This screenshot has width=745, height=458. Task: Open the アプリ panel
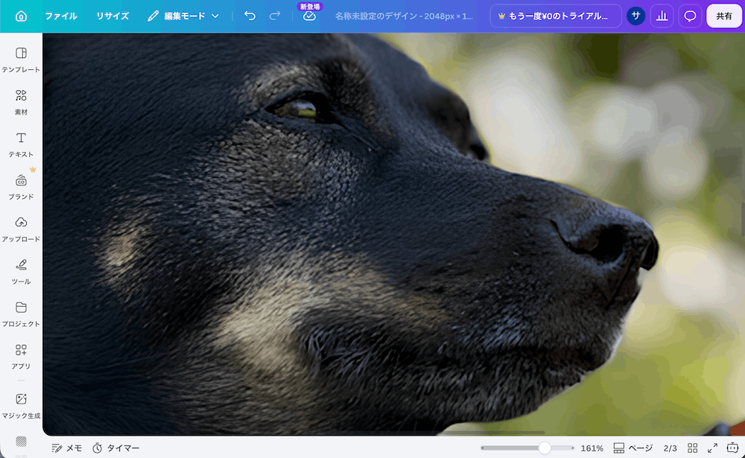tap(21, 356)
